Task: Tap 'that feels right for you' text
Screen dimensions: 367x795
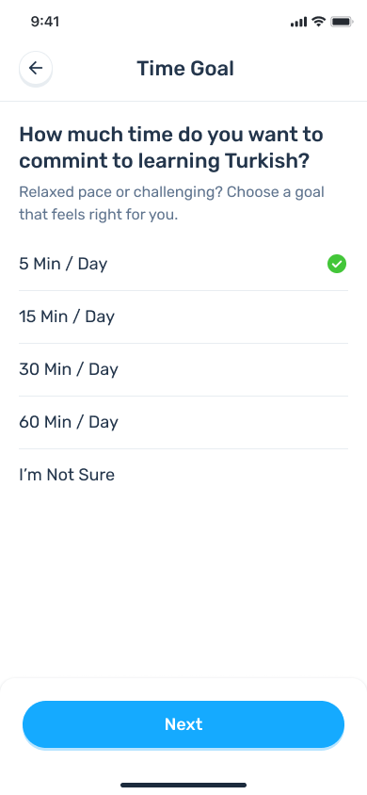Action: pyautogui.click(x=99, y=215)
